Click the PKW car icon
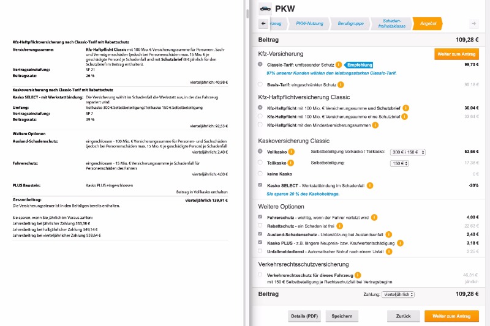 265,8
